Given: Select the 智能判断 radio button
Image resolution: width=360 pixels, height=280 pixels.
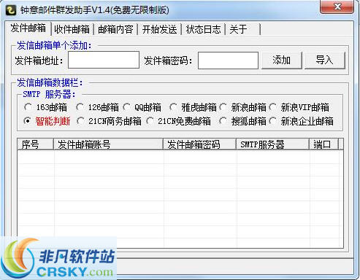Looking at the screenshot, I should pos(47,121).
